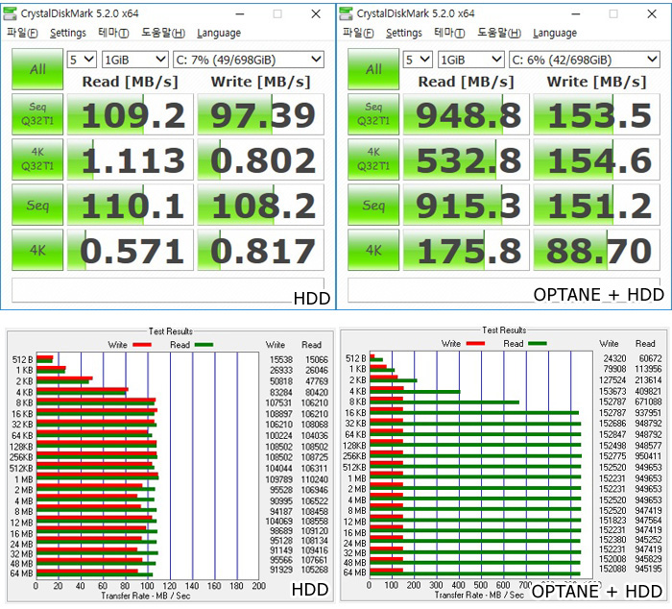
Task: Open drive dropdown showing C: 7% (49/698GiB)
Action: (x=249, y=60)
